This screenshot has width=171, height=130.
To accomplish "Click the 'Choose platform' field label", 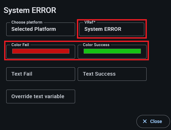I will (x=27, y=22).
